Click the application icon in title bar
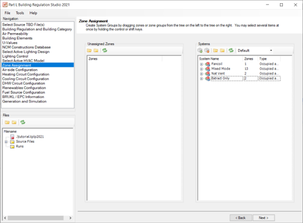This screenshot has width=303, height=223. point(5,5)
